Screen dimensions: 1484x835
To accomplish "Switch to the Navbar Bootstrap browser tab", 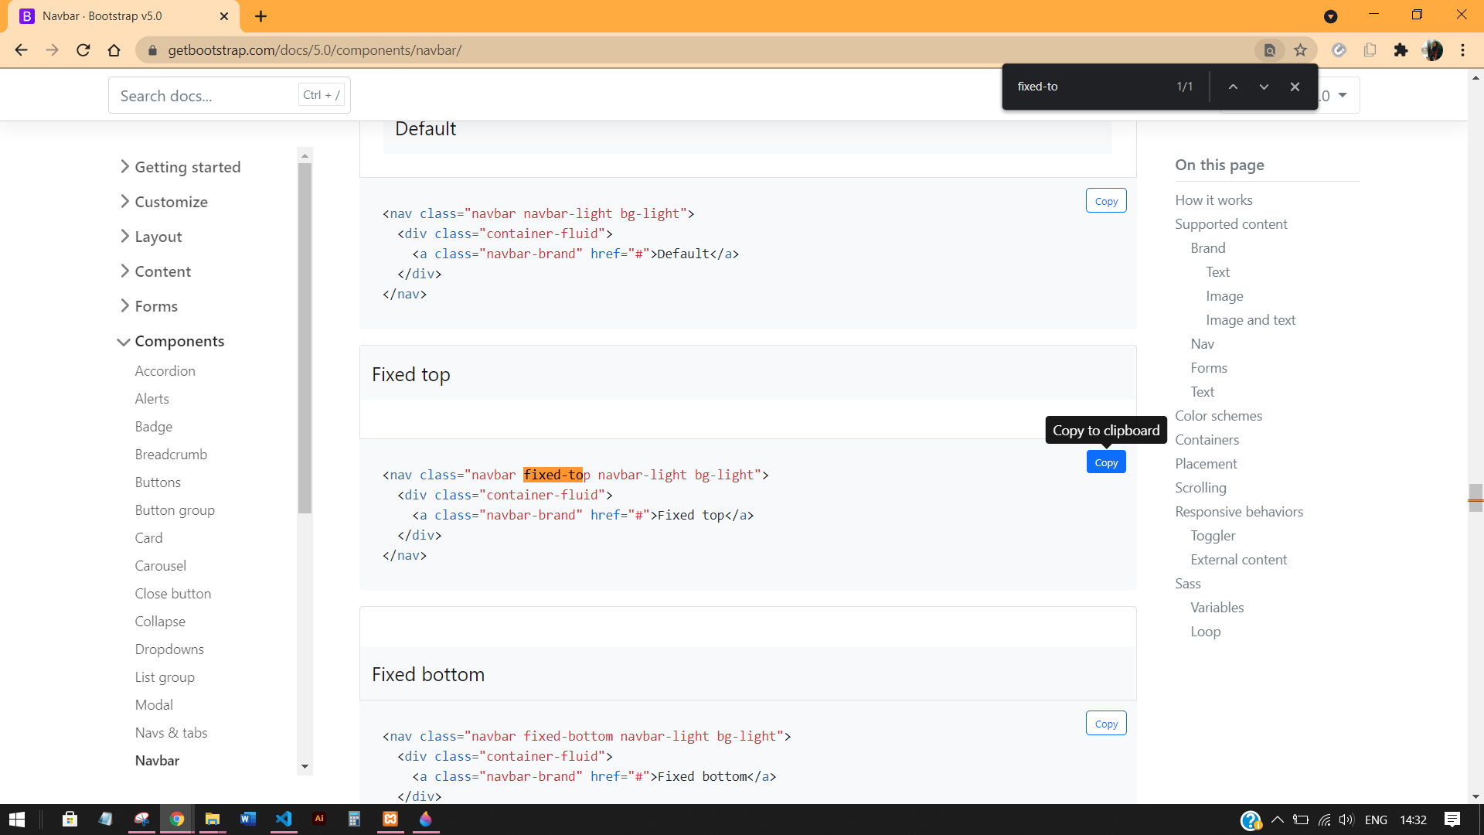I will (x=116, y=15).
